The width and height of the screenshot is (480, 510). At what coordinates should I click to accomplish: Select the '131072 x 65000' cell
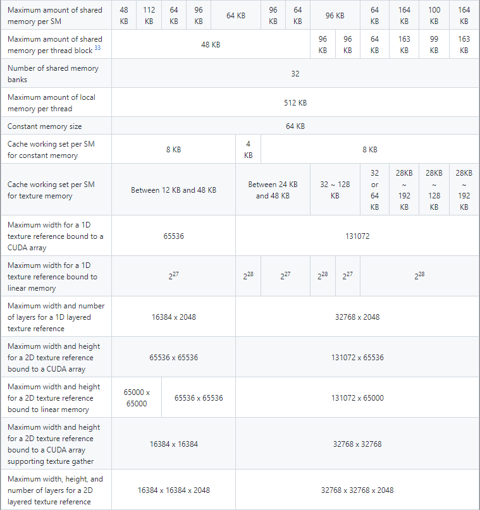pos(357,398)
